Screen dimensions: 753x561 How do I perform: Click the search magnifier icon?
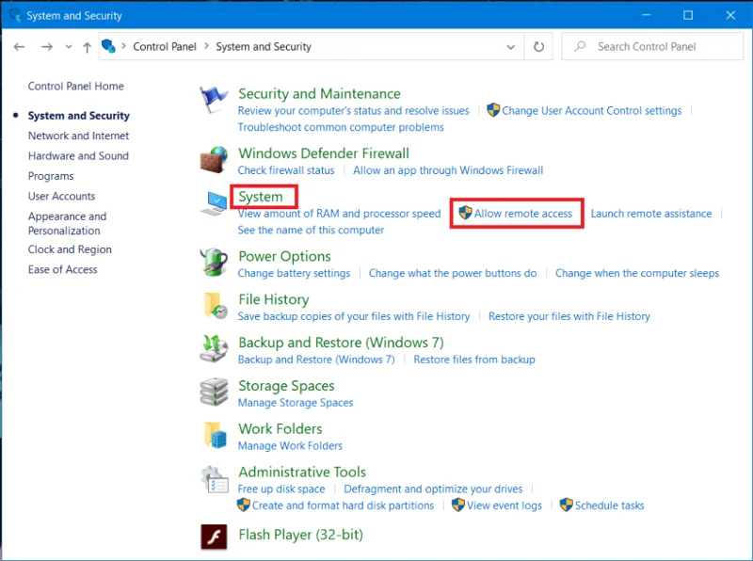pos(580,46)
